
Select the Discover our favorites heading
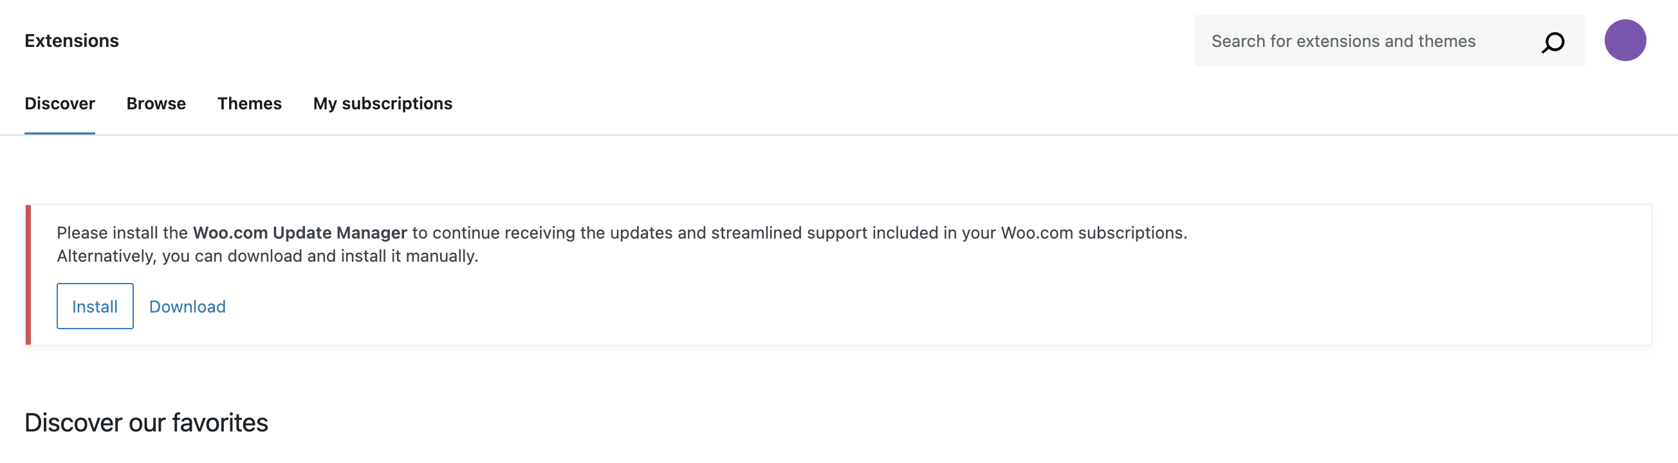pos(146,422)
